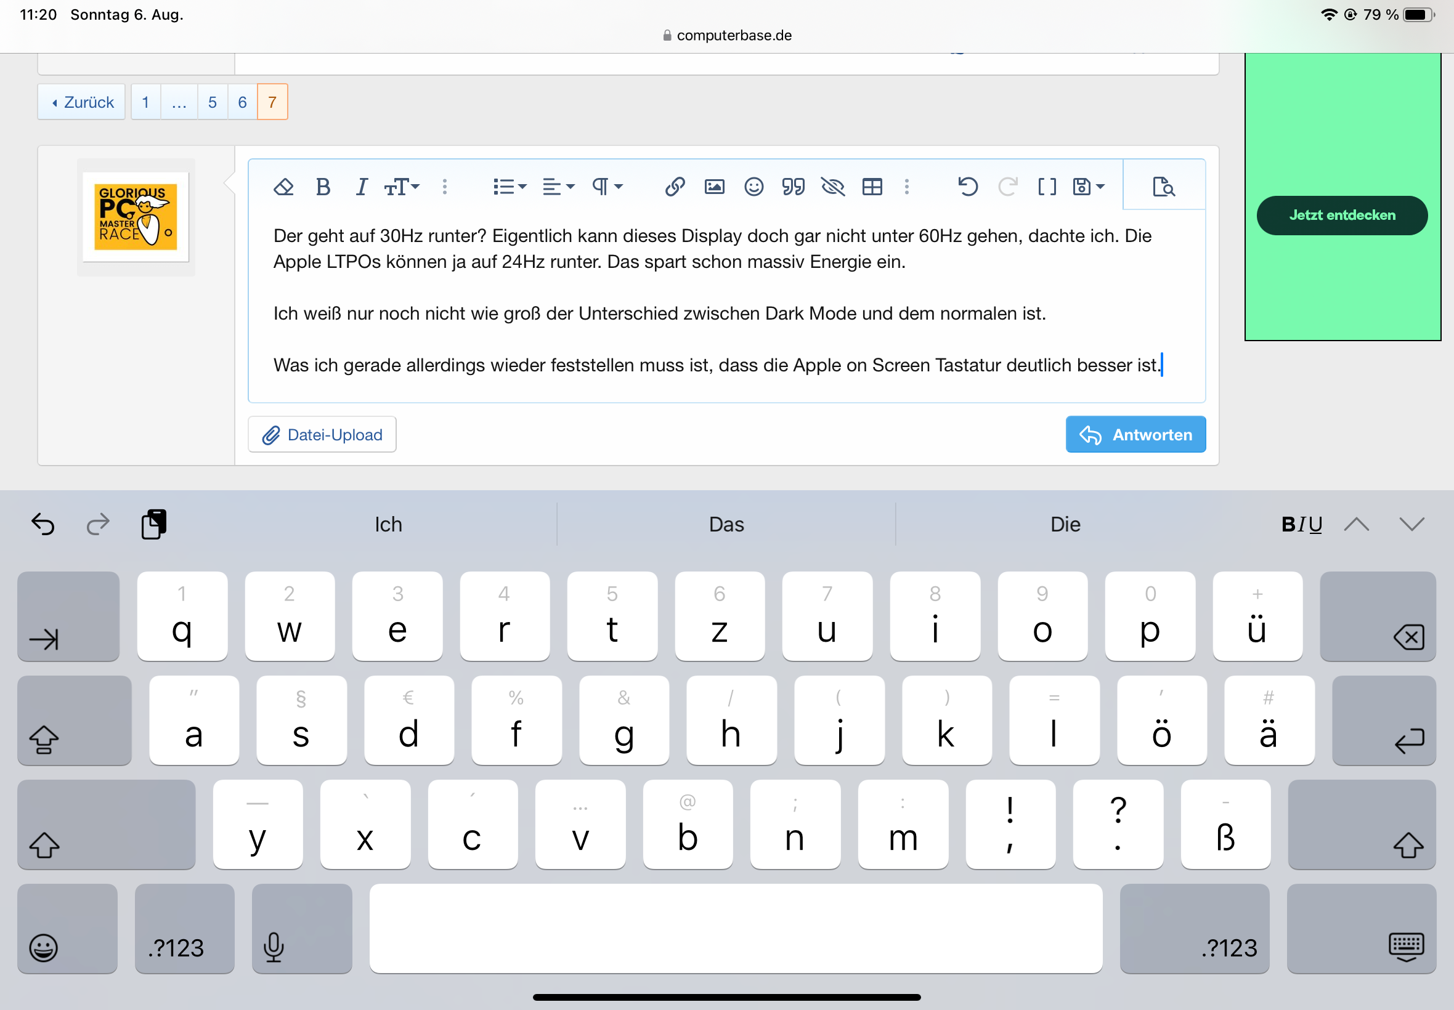This screenshot has height=1010, width=1454.
Task: Insert an image via the picture icon
Action: point(714,187)
